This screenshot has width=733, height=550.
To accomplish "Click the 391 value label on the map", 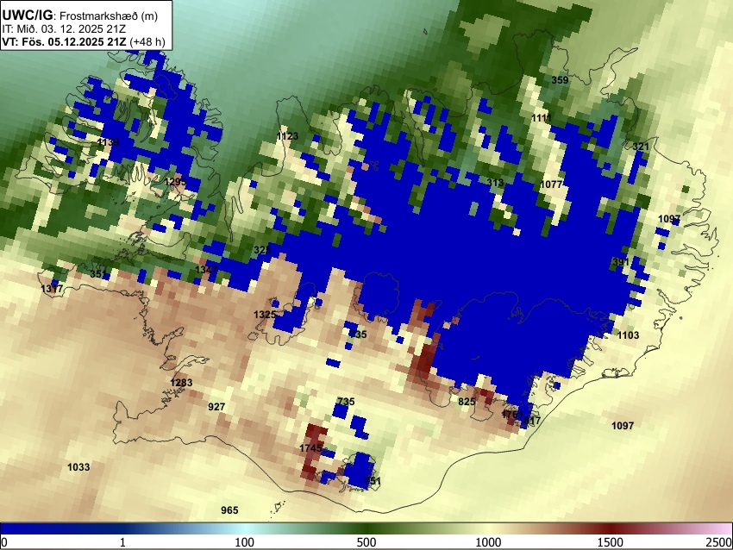I will point(621,262).
